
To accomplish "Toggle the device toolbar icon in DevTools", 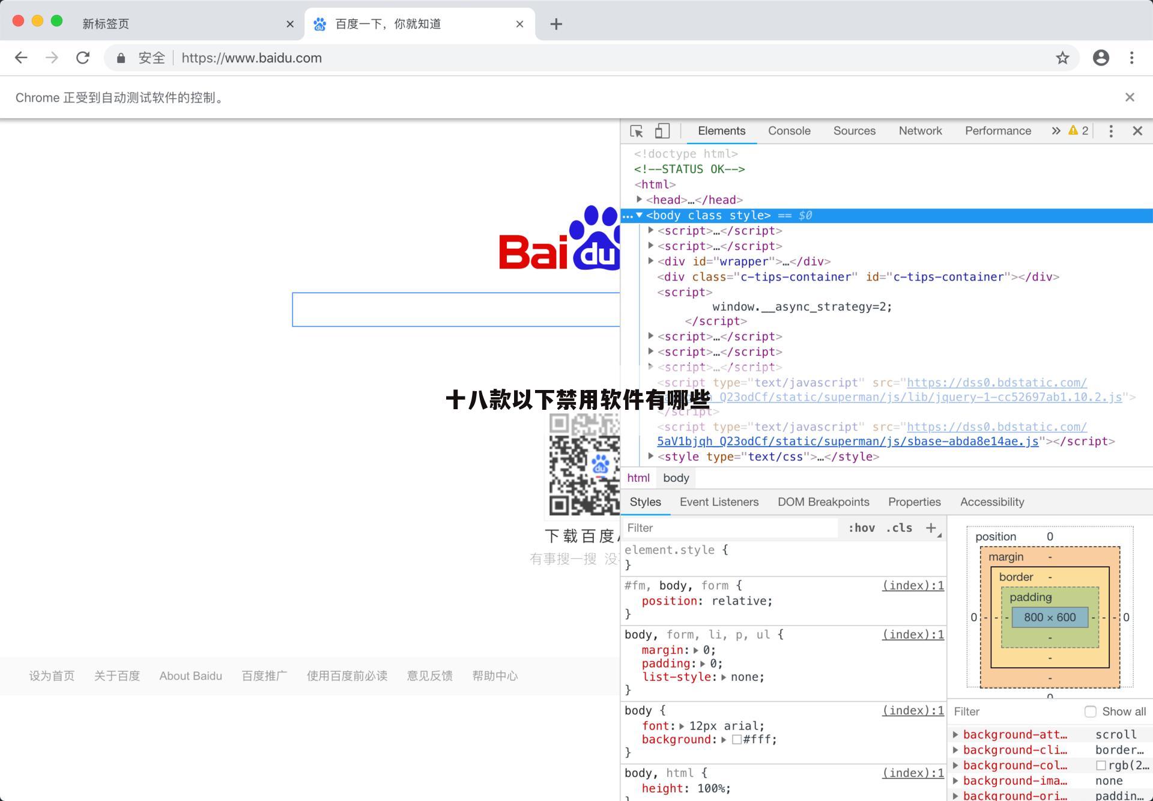I will [662, 131].
